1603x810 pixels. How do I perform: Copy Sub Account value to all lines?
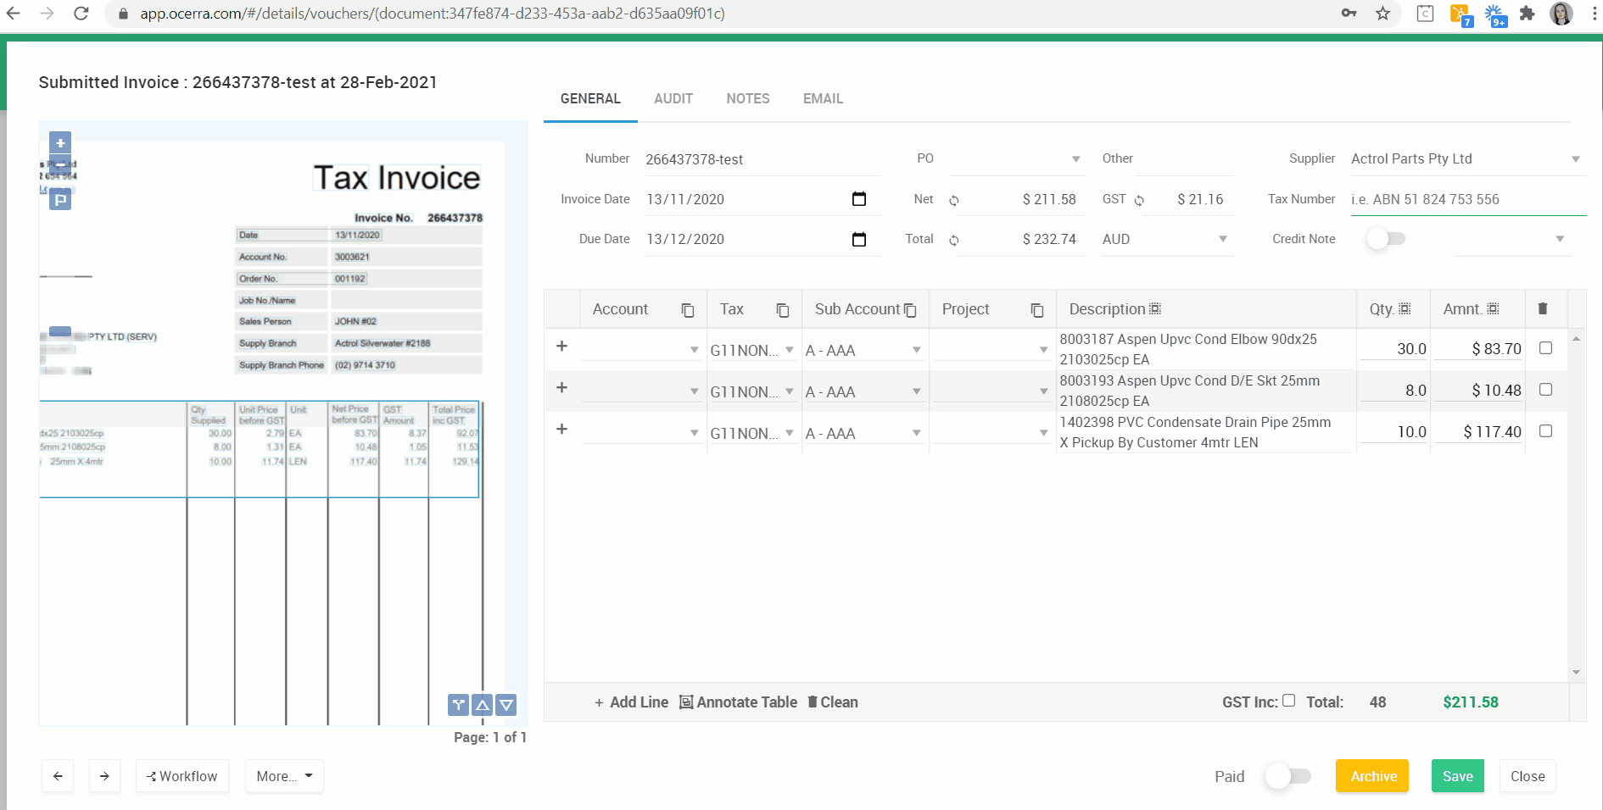[910, 311]
